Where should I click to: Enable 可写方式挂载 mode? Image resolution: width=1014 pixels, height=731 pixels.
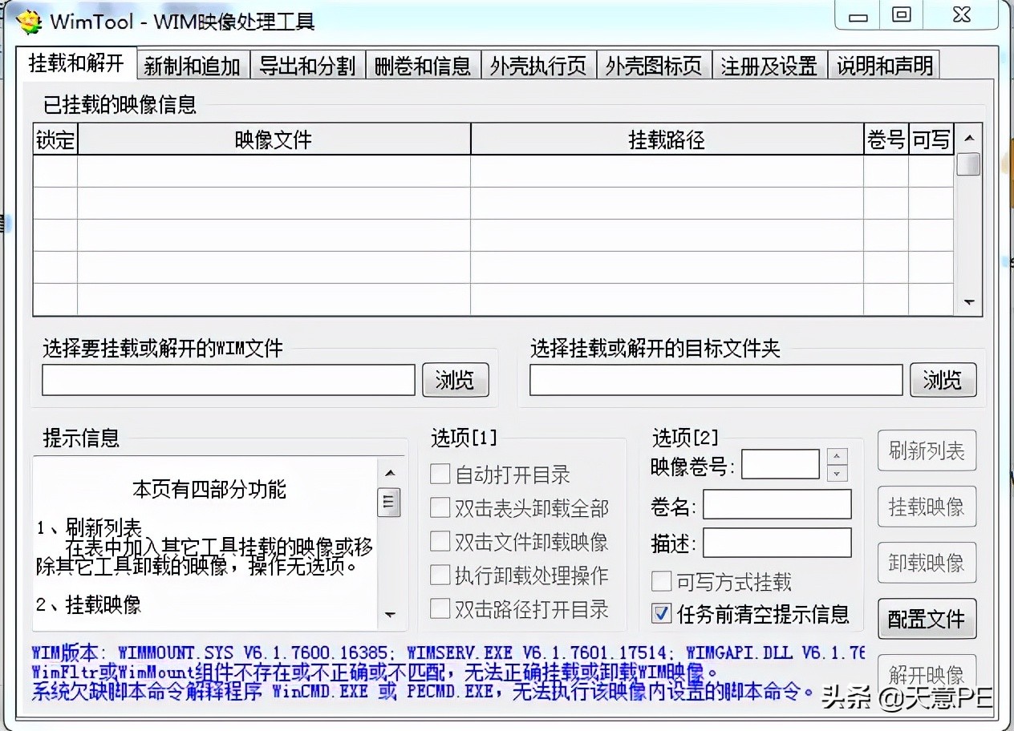pyautogui.click(x=661, y=582)
